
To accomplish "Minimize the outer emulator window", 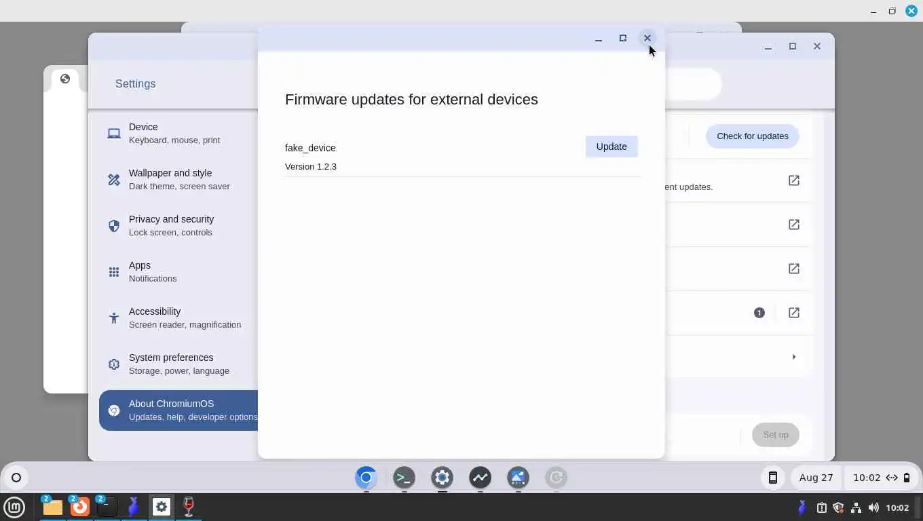I will (873, 12).
